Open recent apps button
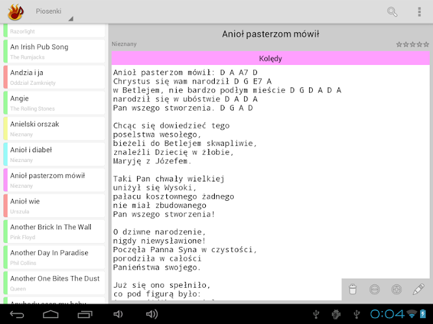The height and width of the screenshot is (324, 433). pyautogui.click(x=85, y=314)
